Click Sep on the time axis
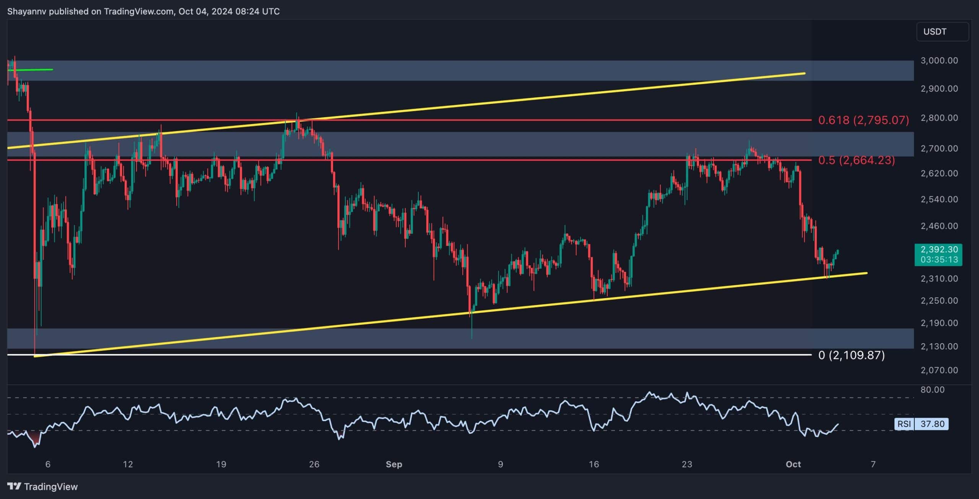Image resolution: width=979 pixels, height=499 pixels. coord(394,465)
